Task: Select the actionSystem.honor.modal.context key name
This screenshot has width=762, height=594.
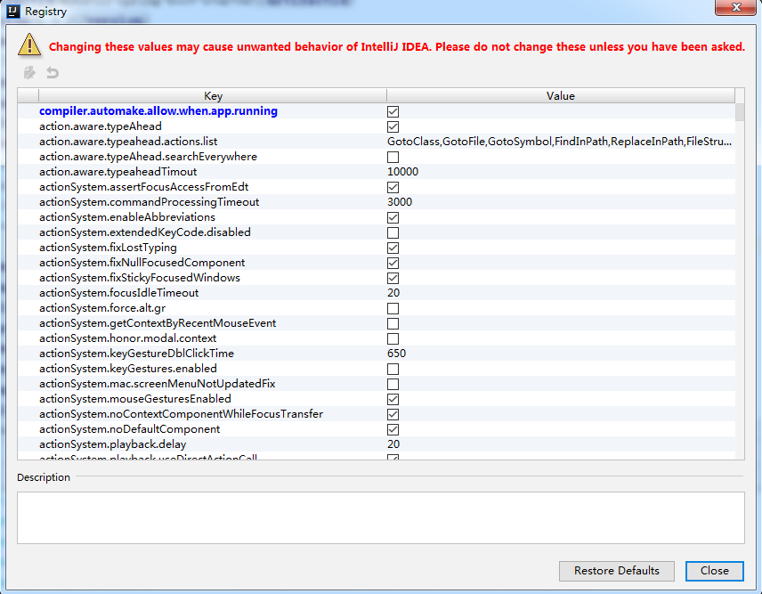Action: 127,338
